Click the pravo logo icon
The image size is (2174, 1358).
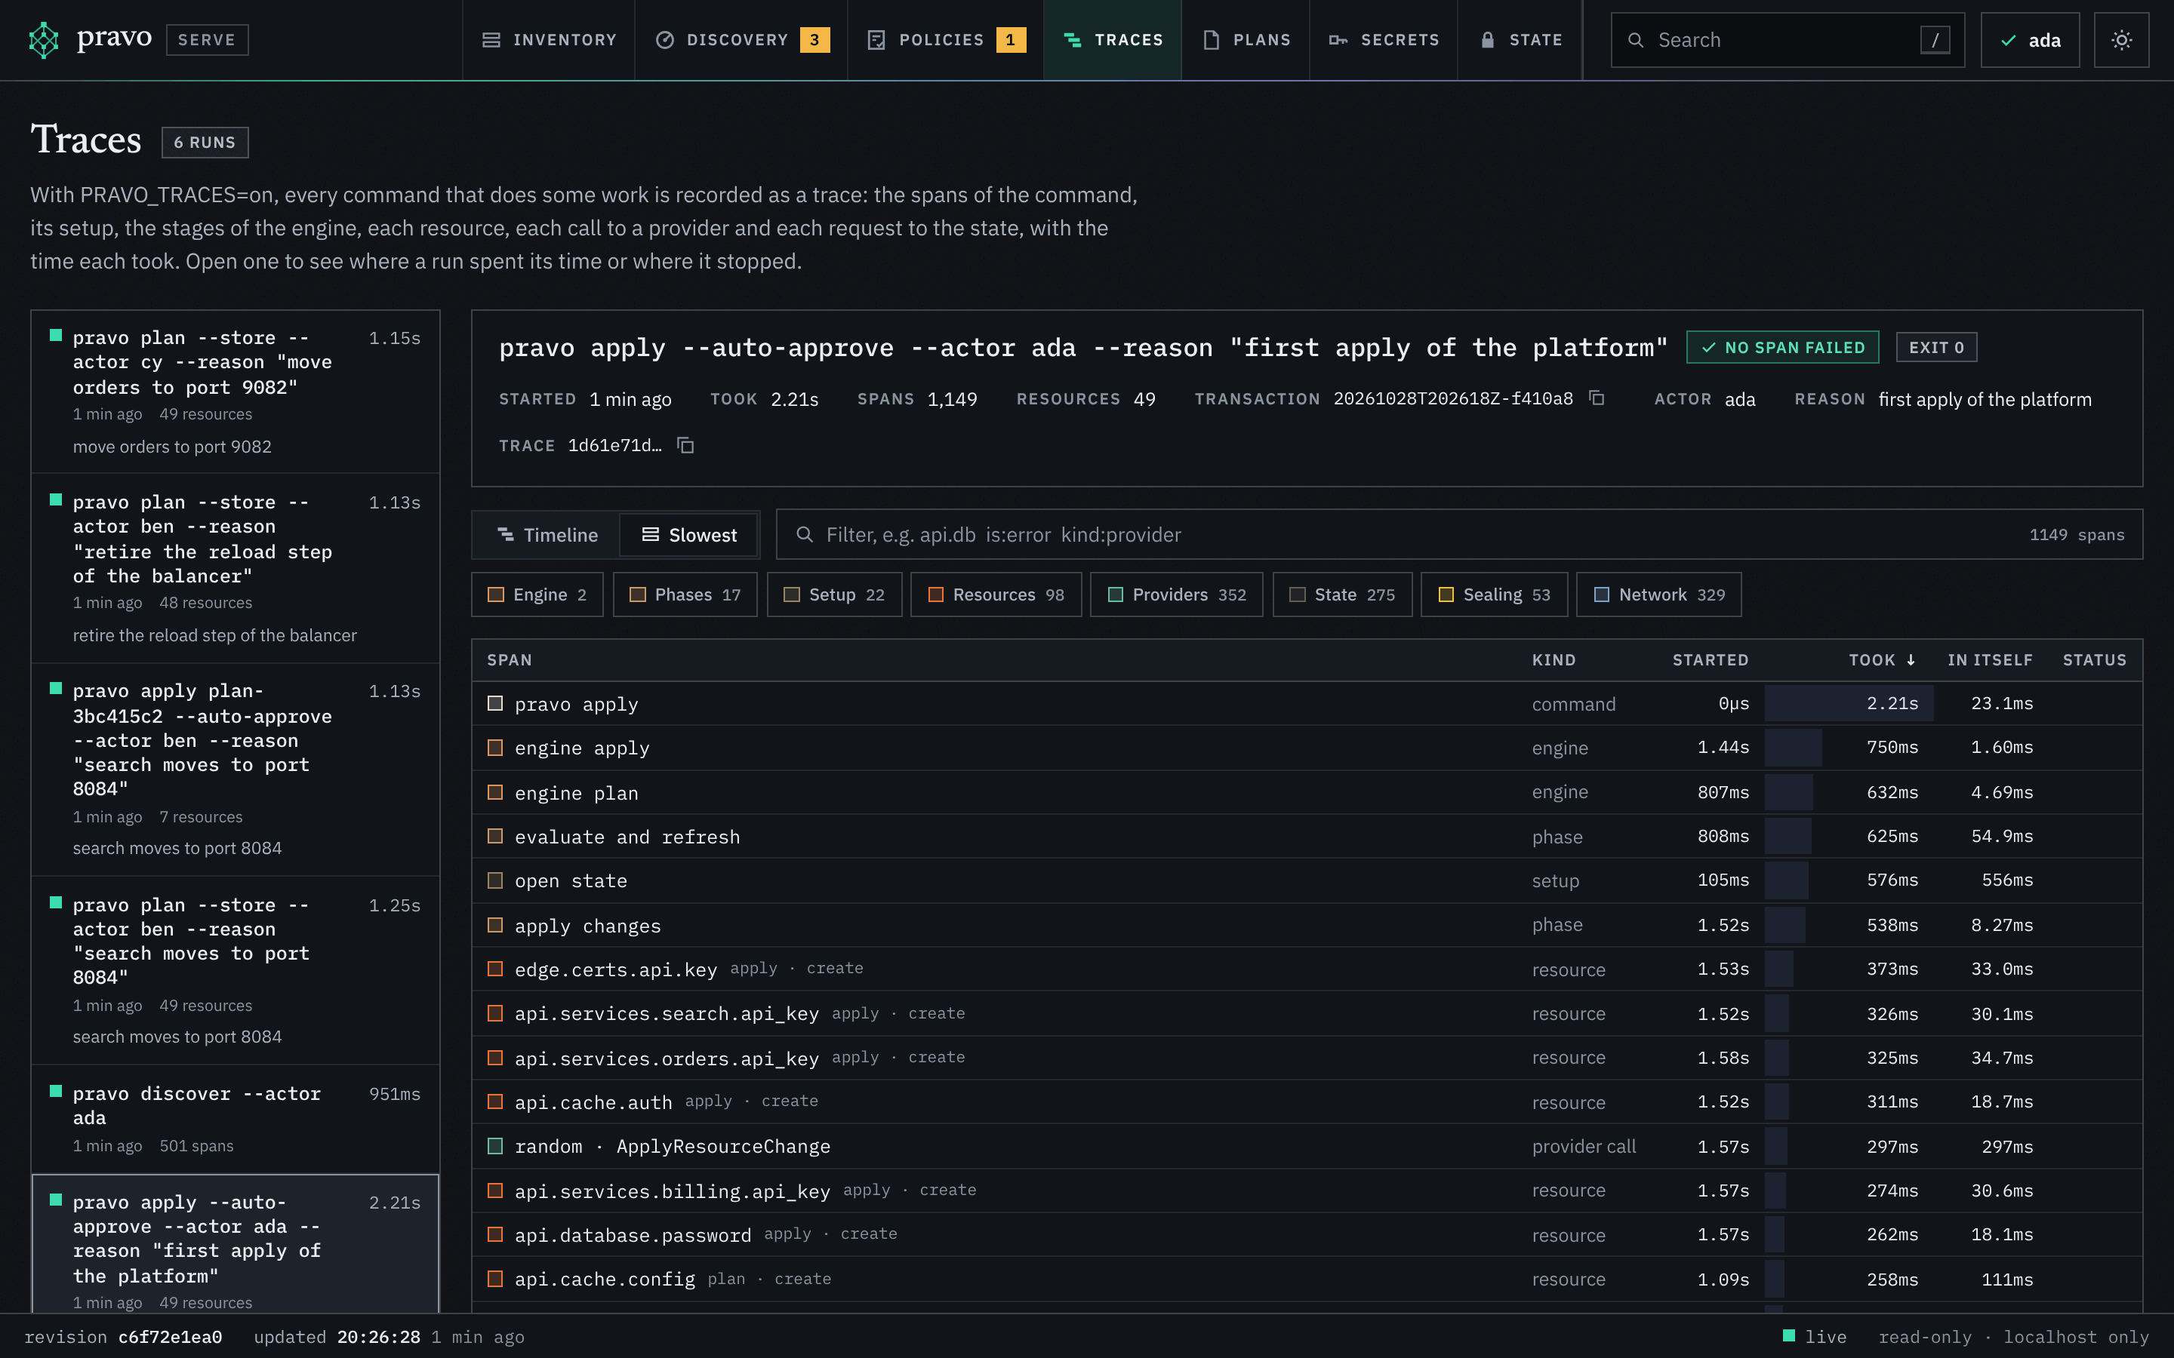click(43, 39)
